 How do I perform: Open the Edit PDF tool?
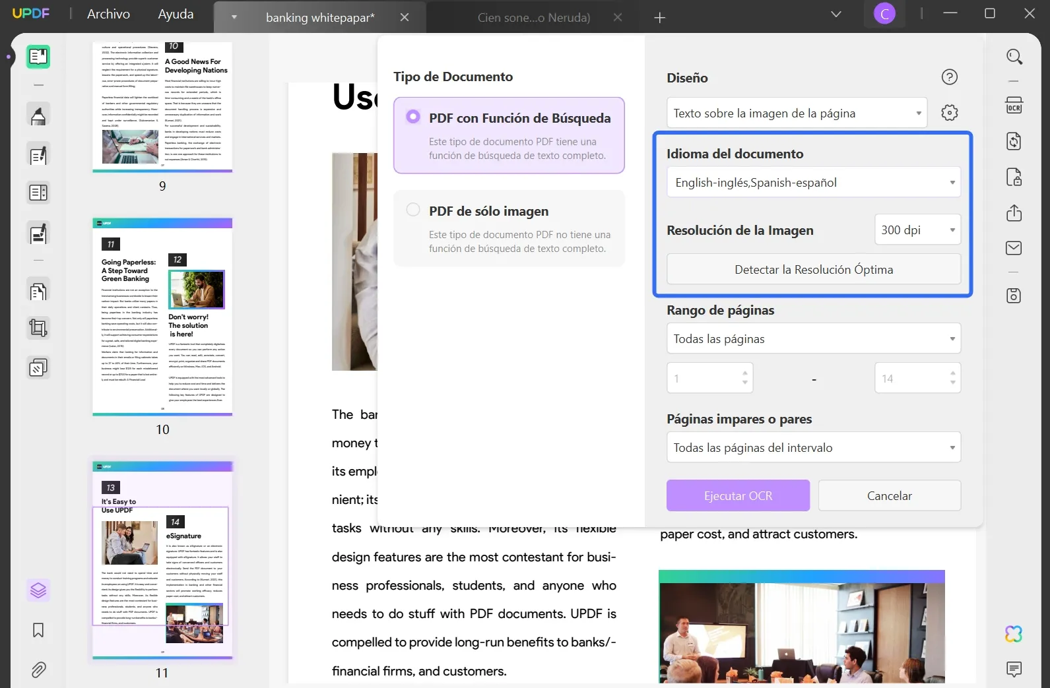pyautogui.click(x=38, y=156)
